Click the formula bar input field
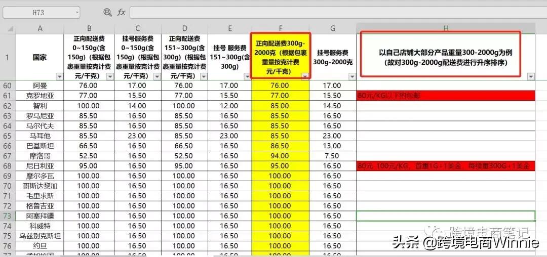The image size is (547, 257). [338, 13]
